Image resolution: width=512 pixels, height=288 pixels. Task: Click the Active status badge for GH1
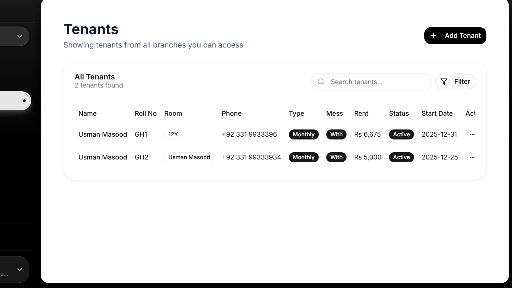pos(401,134)
